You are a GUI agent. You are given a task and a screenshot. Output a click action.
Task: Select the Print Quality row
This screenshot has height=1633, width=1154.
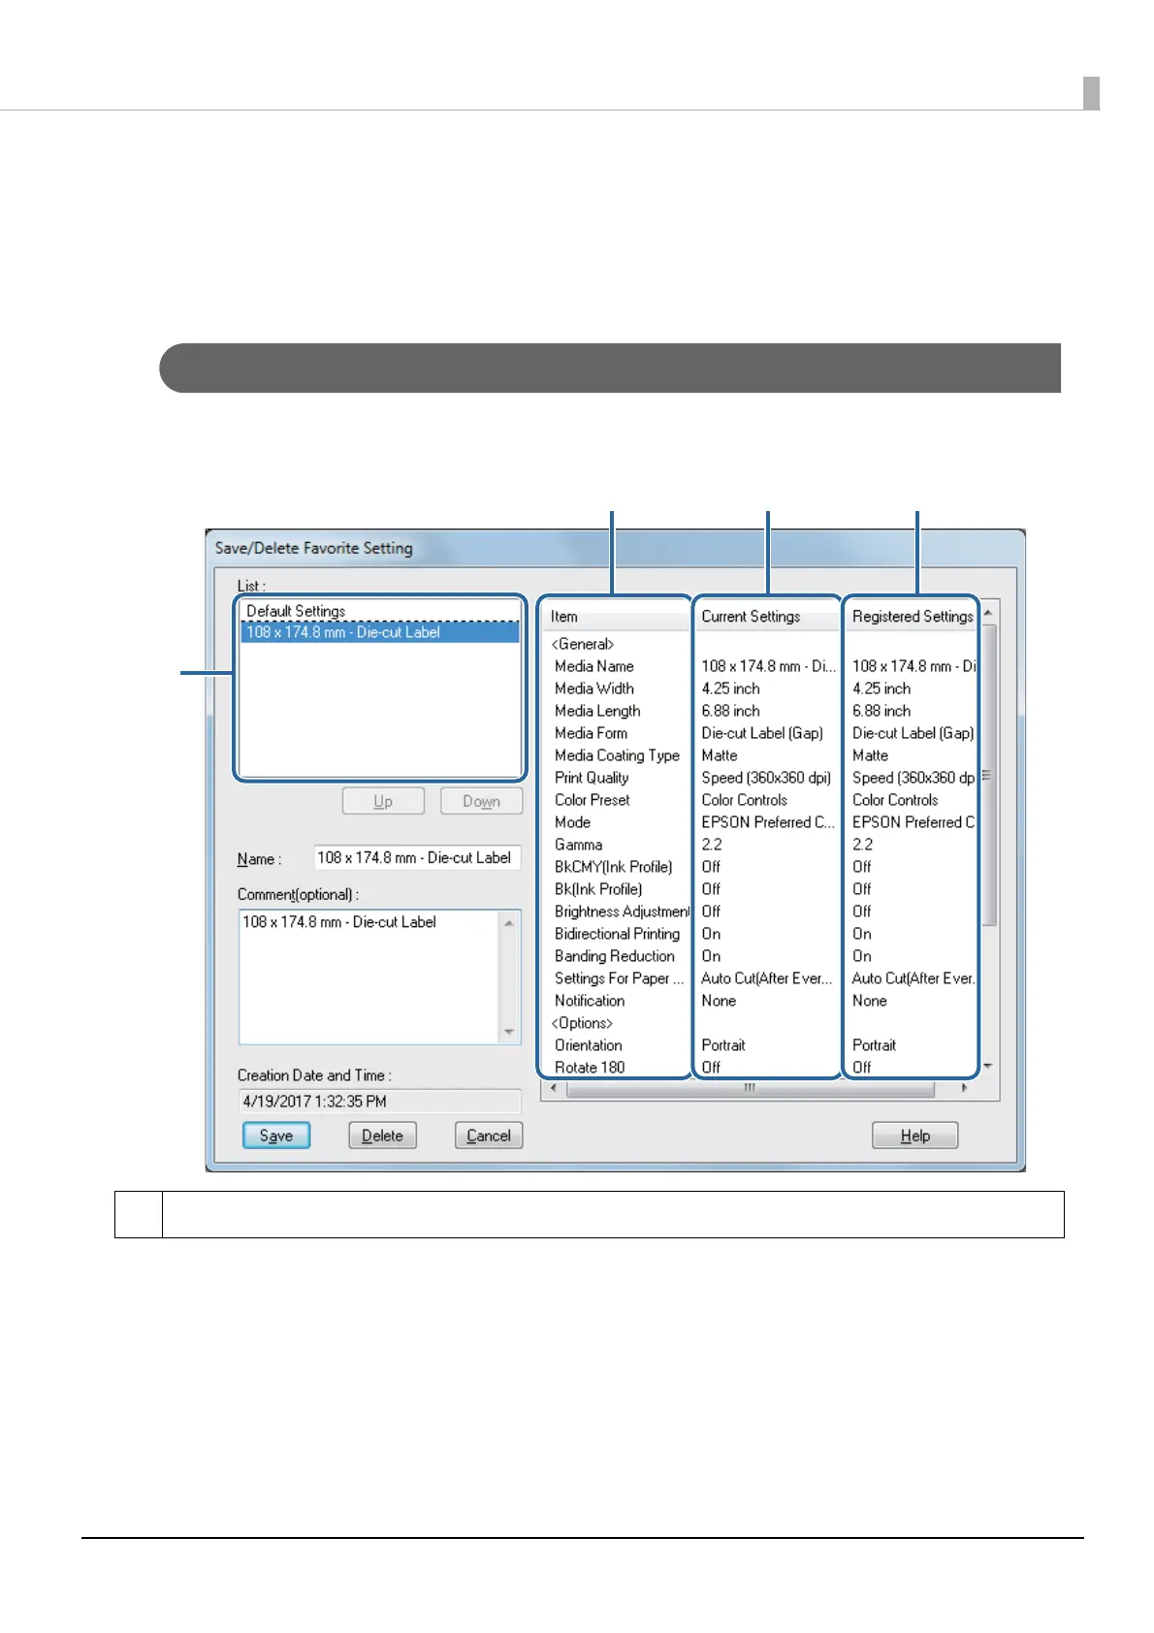(x=761, y=778)
